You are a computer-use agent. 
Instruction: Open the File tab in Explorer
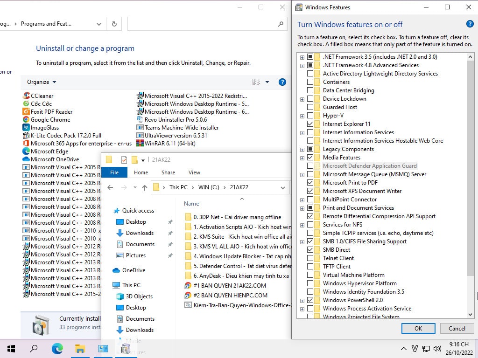point(114,172)
